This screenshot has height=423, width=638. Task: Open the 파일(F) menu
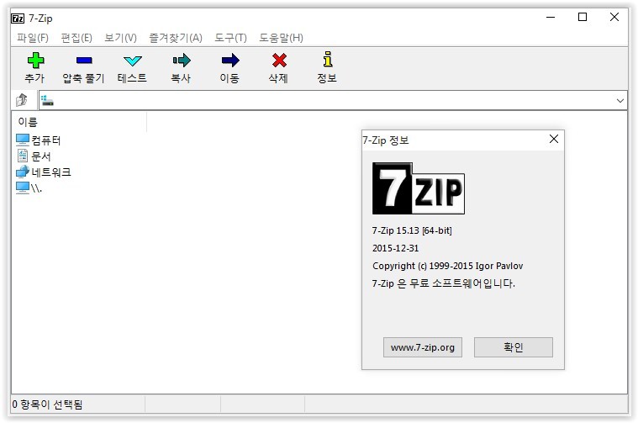33,38
